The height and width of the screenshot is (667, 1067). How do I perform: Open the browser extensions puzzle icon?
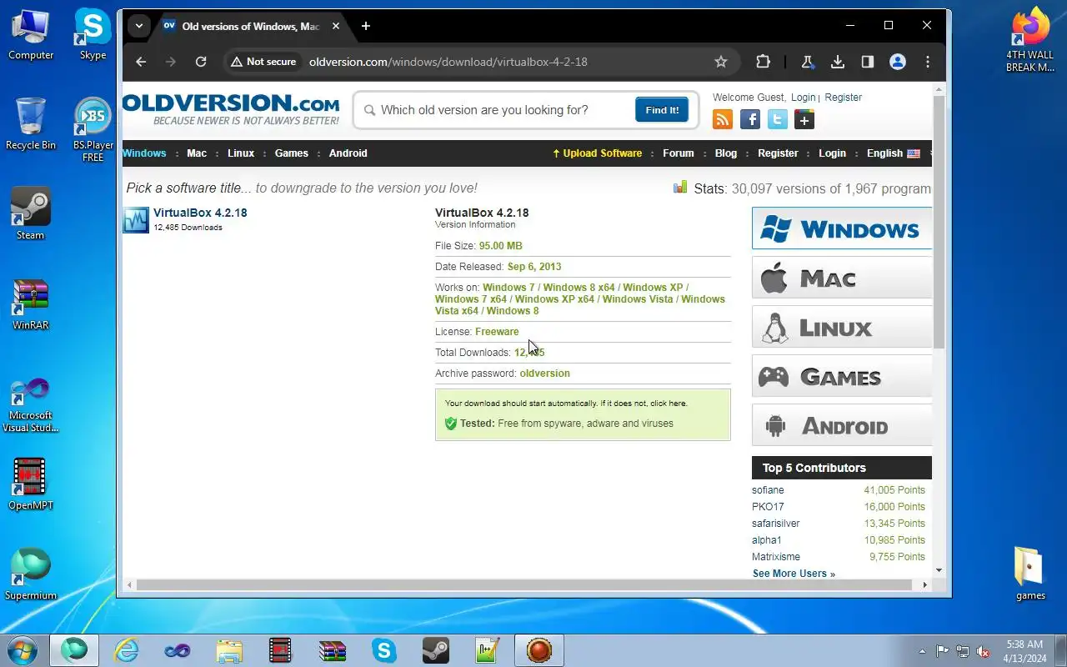point(763,62)
